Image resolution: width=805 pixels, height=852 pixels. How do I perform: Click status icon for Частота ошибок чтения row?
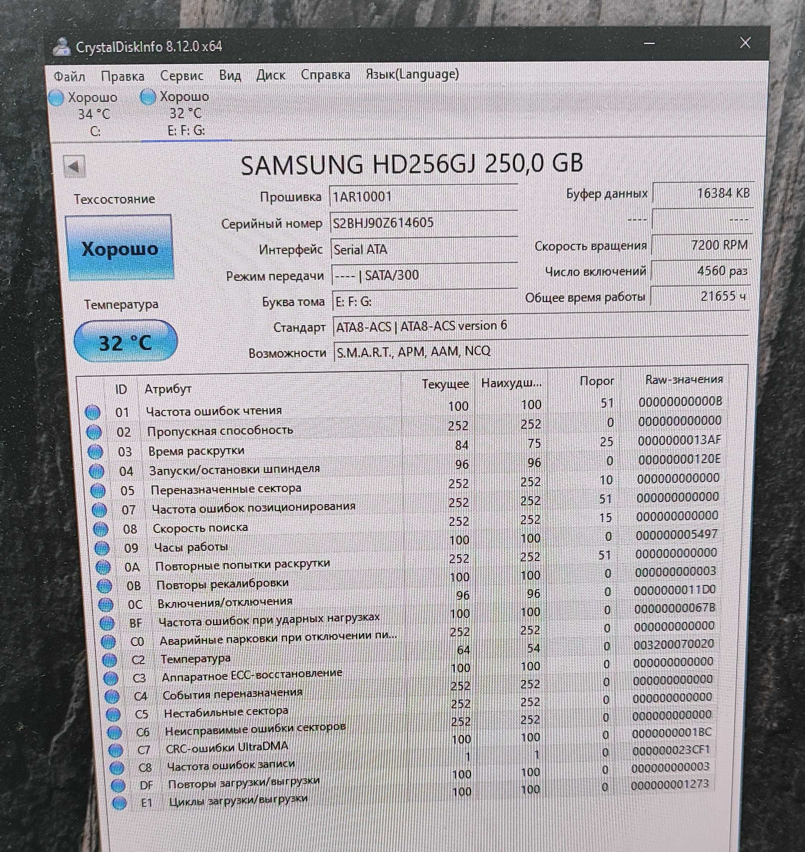93,412
